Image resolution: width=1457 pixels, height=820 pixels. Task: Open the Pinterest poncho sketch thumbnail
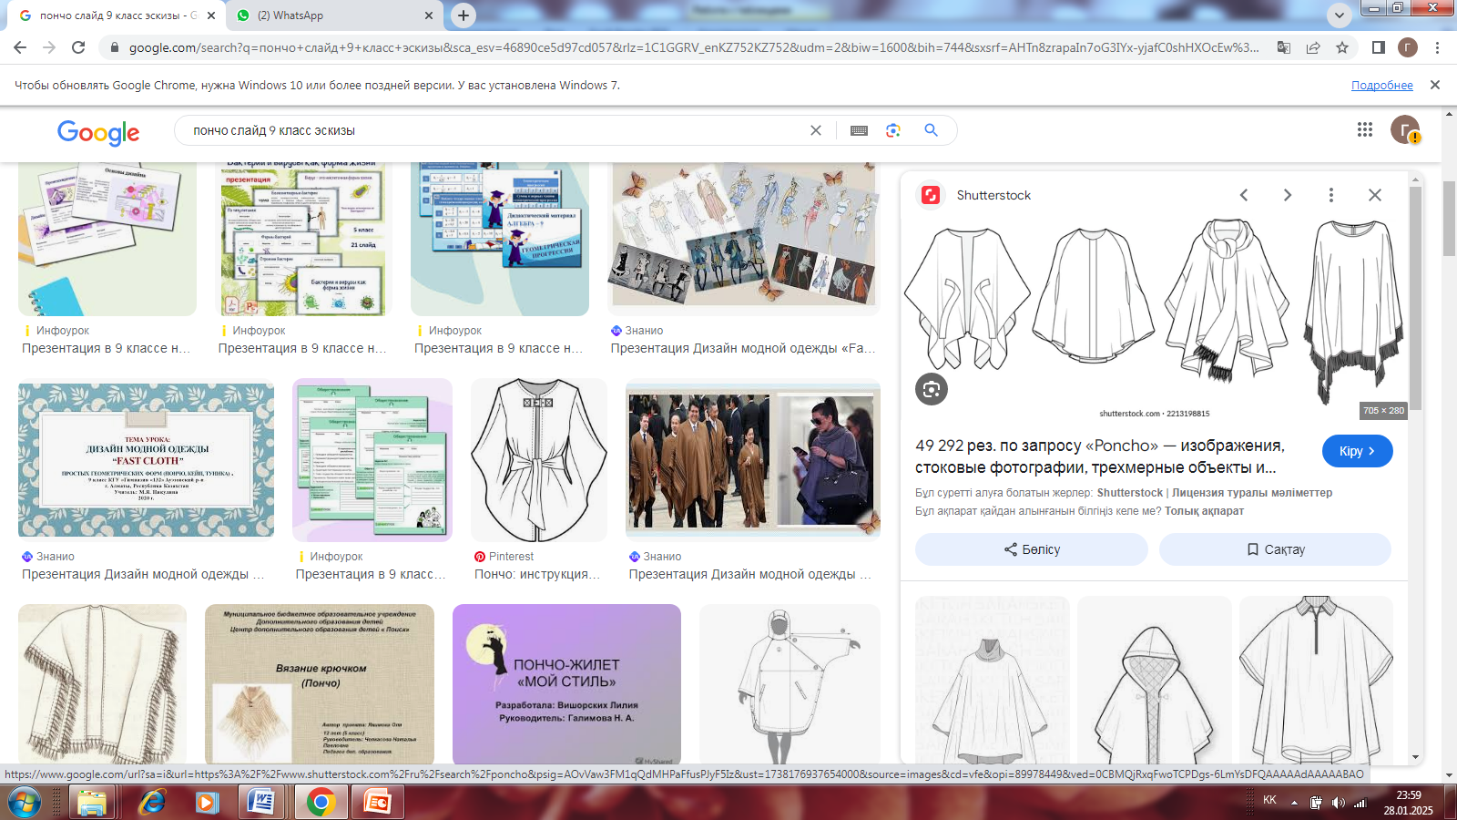coord(538,460)
